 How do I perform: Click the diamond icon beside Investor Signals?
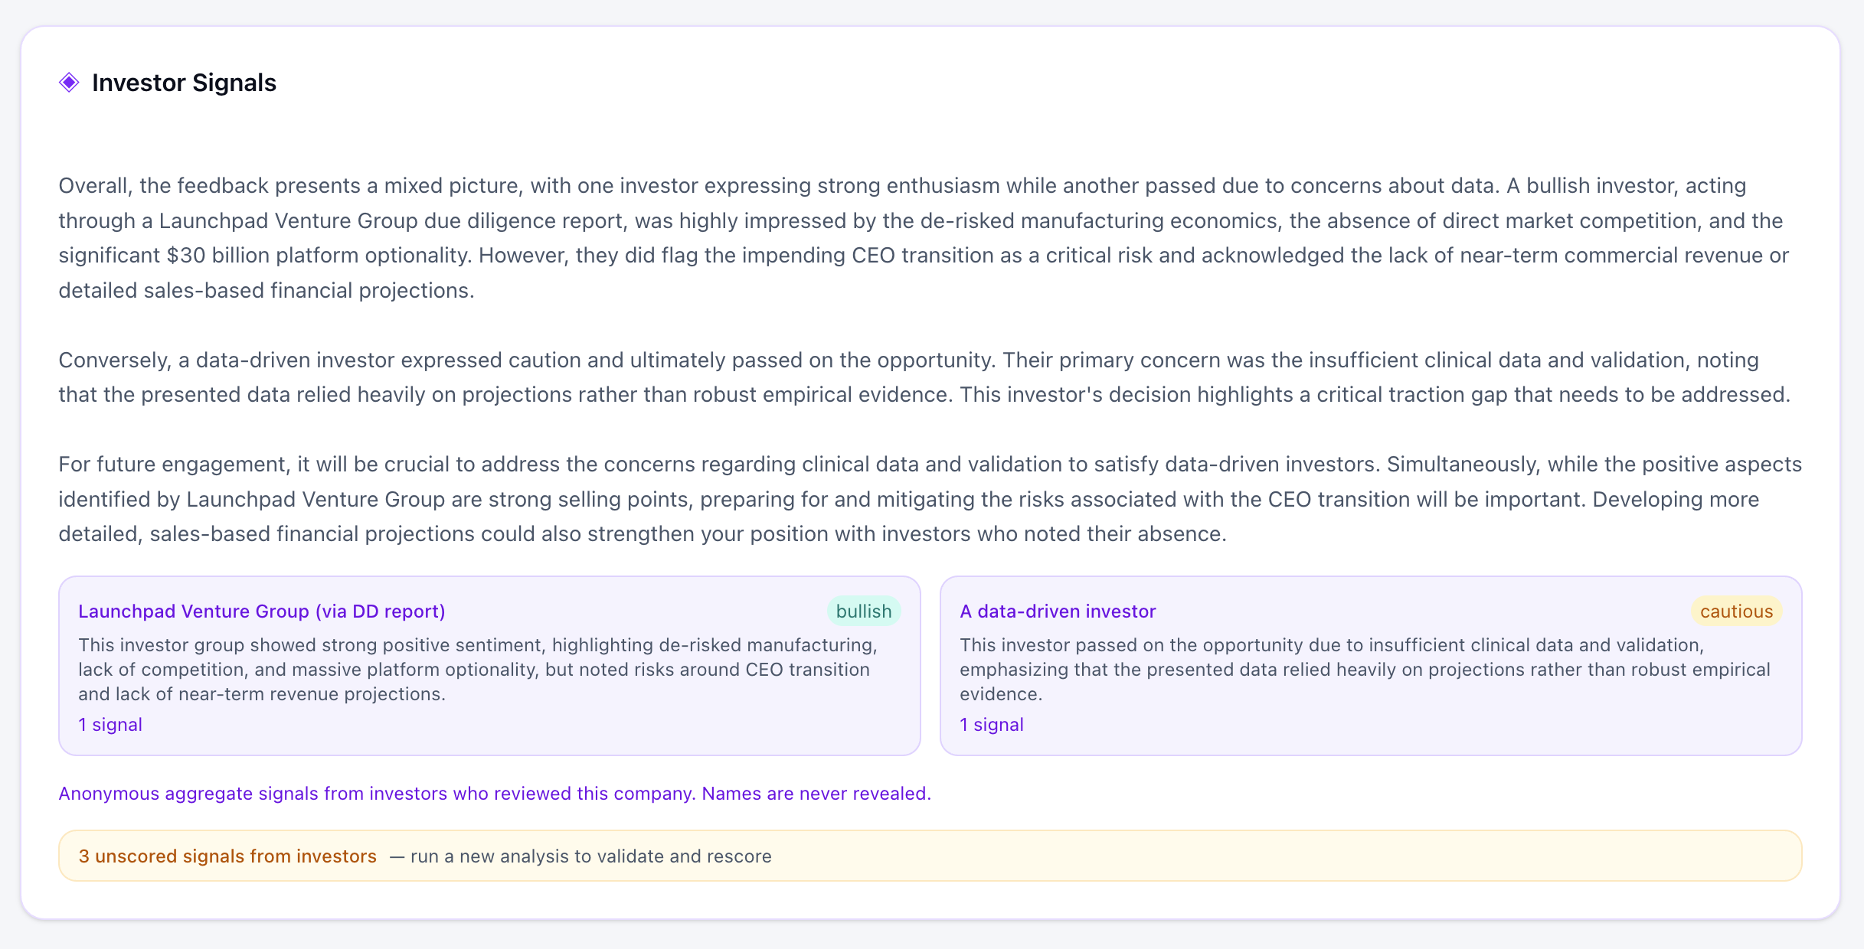click(70, 81)
